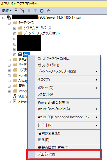Choose ファセット(A) from context menu
This screenshot has width=107, height=162.
pyautogui.click(x=64, y=94)
